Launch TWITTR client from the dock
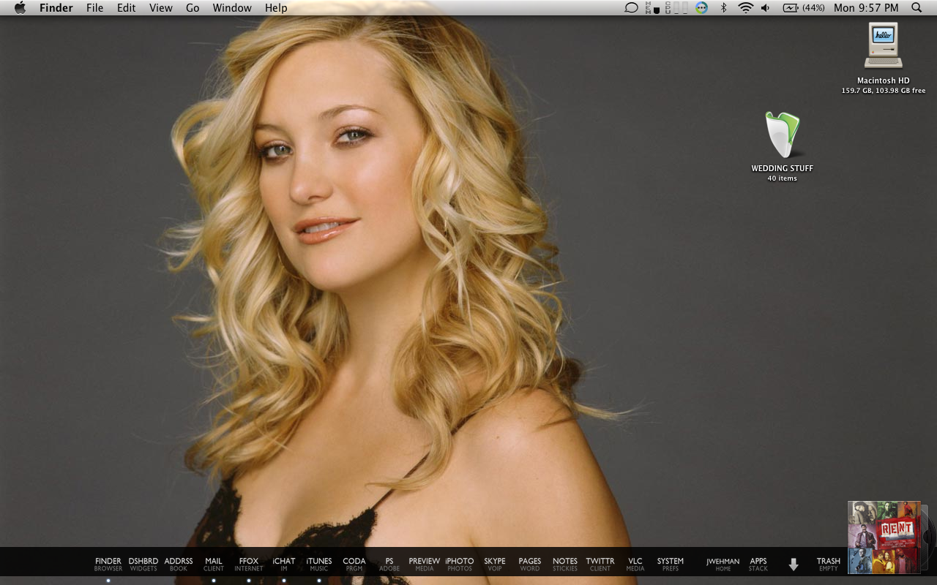This screenshot has height=585, width=937. [x=600, y=565]
